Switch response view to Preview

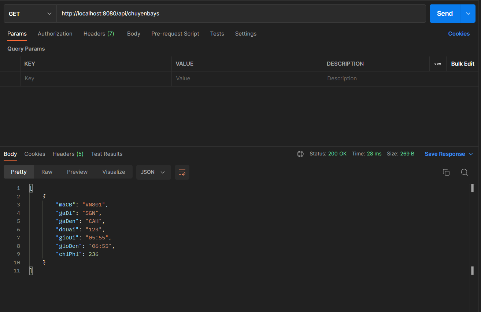pyautogui.click(x=77, y=172)
